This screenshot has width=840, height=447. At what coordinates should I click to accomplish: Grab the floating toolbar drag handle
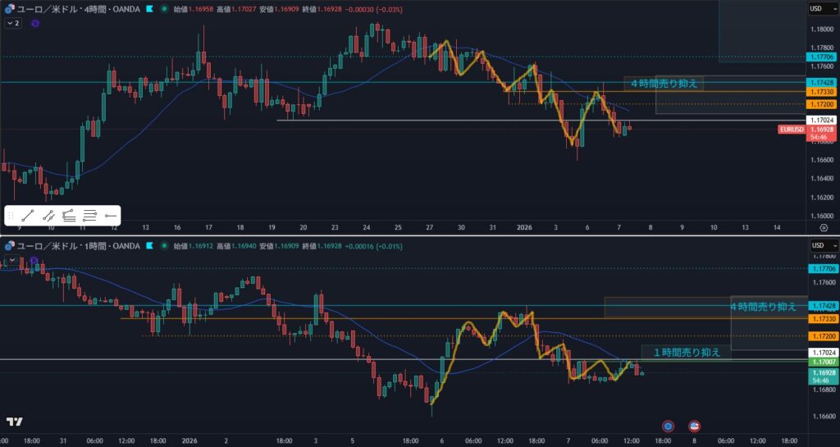pos(11,216)
